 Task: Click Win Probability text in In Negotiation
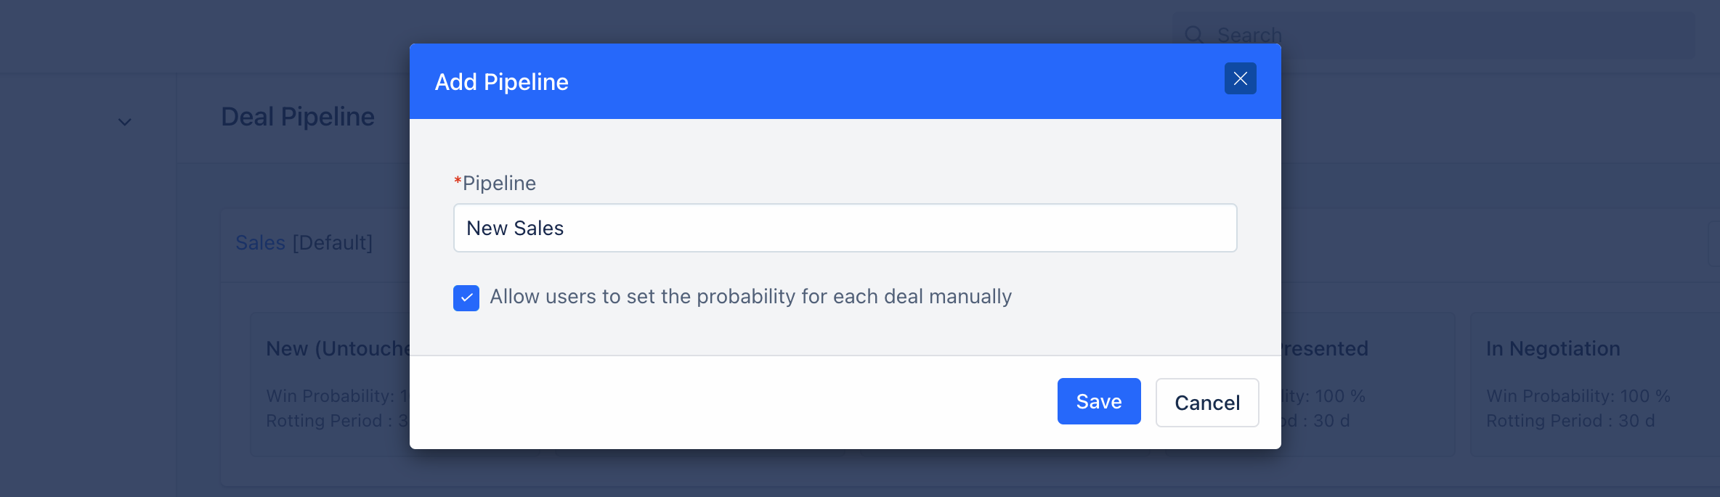click(x=1578, y=396)
